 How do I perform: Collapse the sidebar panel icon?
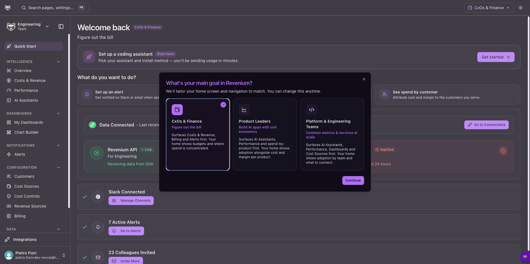click(61, 26)
